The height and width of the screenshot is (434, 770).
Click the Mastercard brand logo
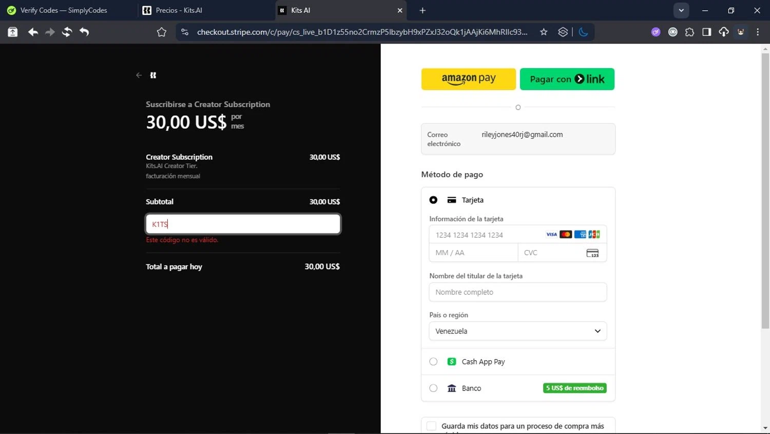[566, 235]
